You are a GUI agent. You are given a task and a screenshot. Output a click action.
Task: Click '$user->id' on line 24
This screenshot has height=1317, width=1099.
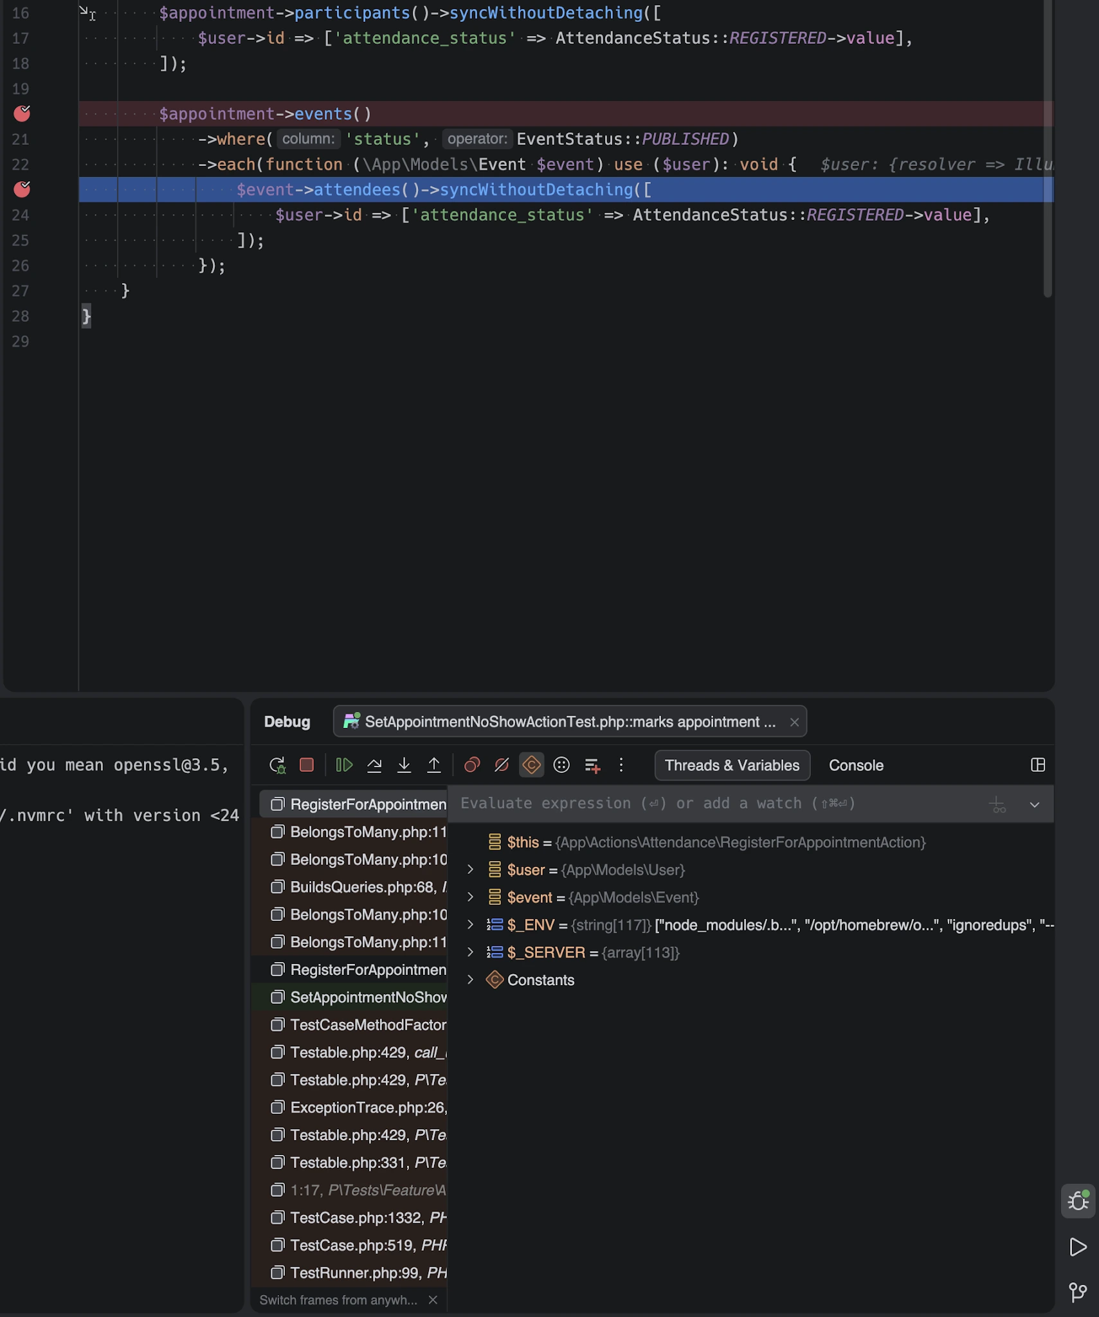coord(318,215)
